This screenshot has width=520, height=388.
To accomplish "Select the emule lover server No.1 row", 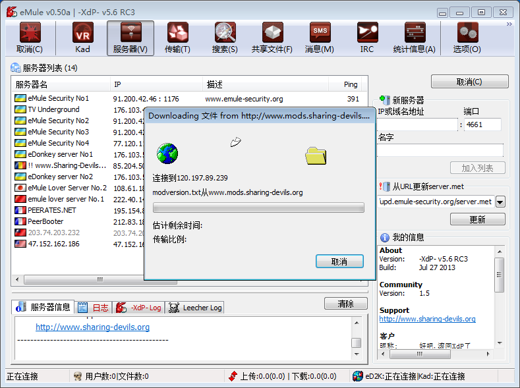I will [x=78, y=199].
